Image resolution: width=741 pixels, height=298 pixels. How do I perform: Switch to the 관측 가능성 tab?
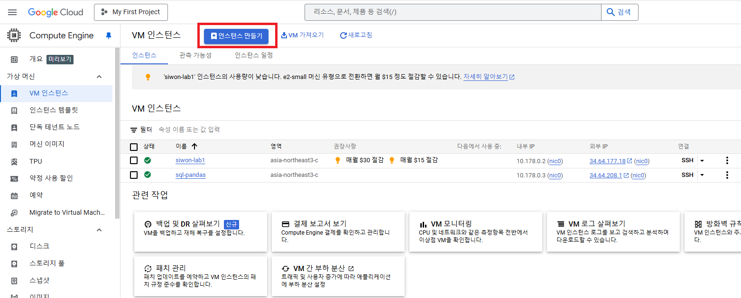(195, 55)
